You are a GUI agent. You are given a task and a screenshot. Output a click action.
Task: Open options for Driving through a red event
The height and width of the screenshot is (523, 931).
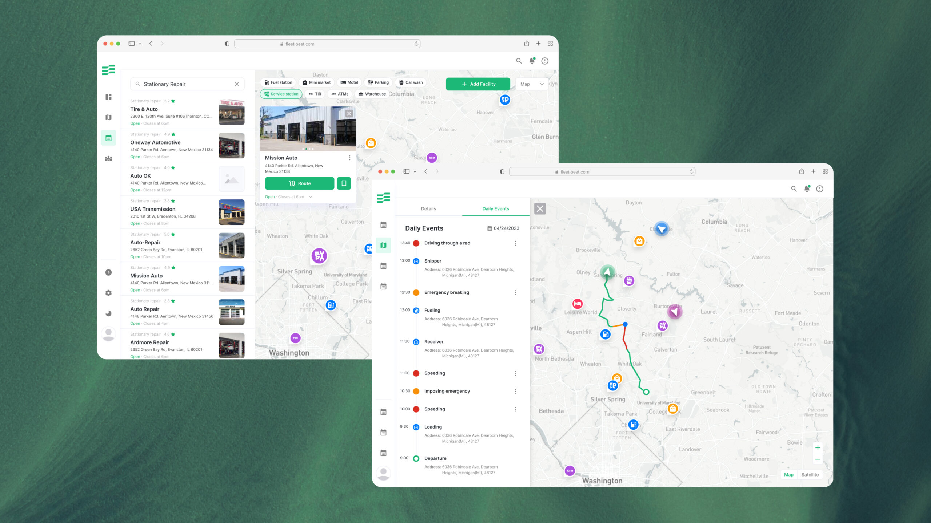click(x=515, y=243)
